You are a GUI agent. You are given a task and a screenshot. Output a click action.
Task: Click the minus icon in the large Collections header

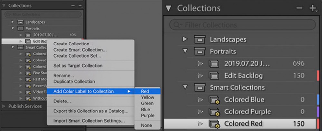pos(299,8)
